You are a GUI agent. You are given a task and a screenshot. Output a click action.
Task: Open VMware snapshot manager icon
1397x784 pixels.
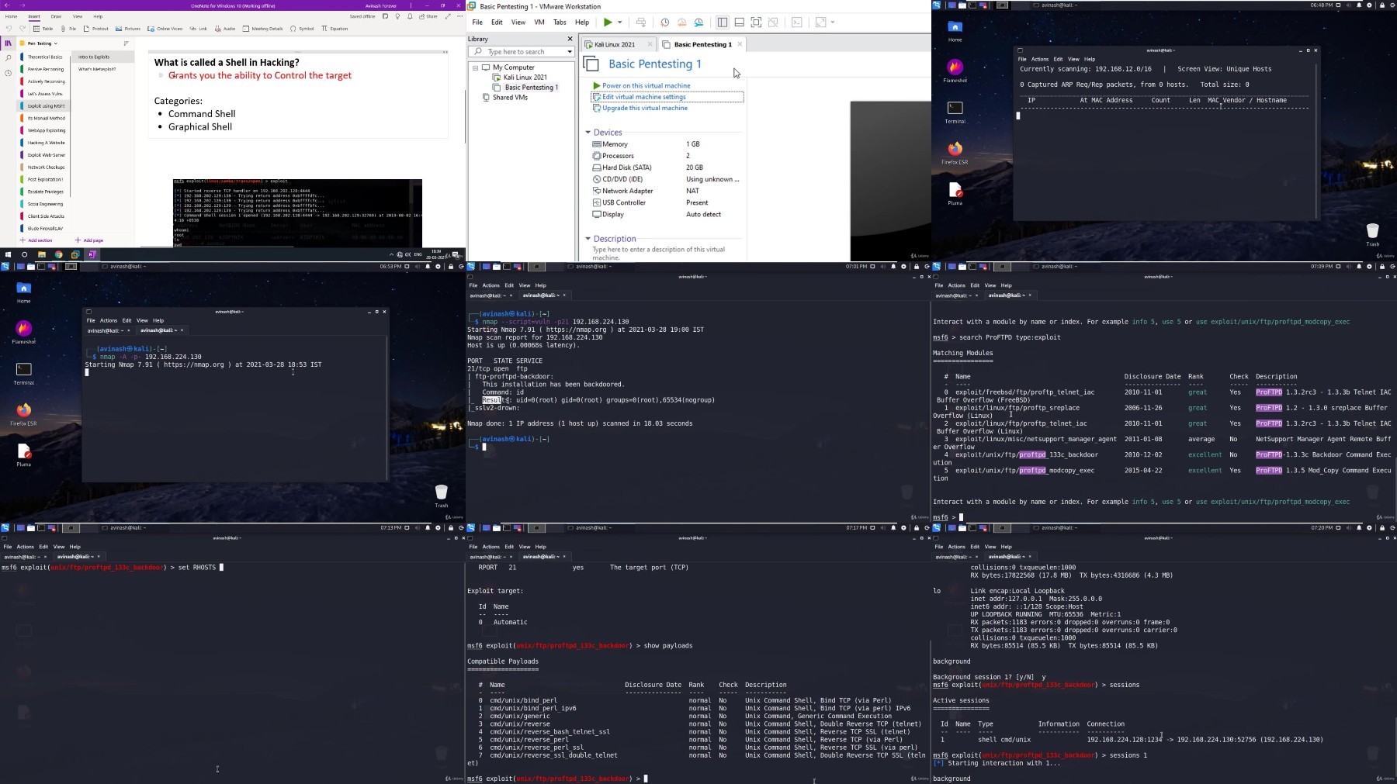coord(698,22)
